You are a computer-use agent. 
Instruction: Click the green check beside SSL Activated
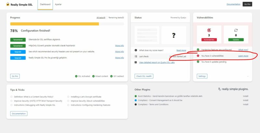[x=76, y=76]
